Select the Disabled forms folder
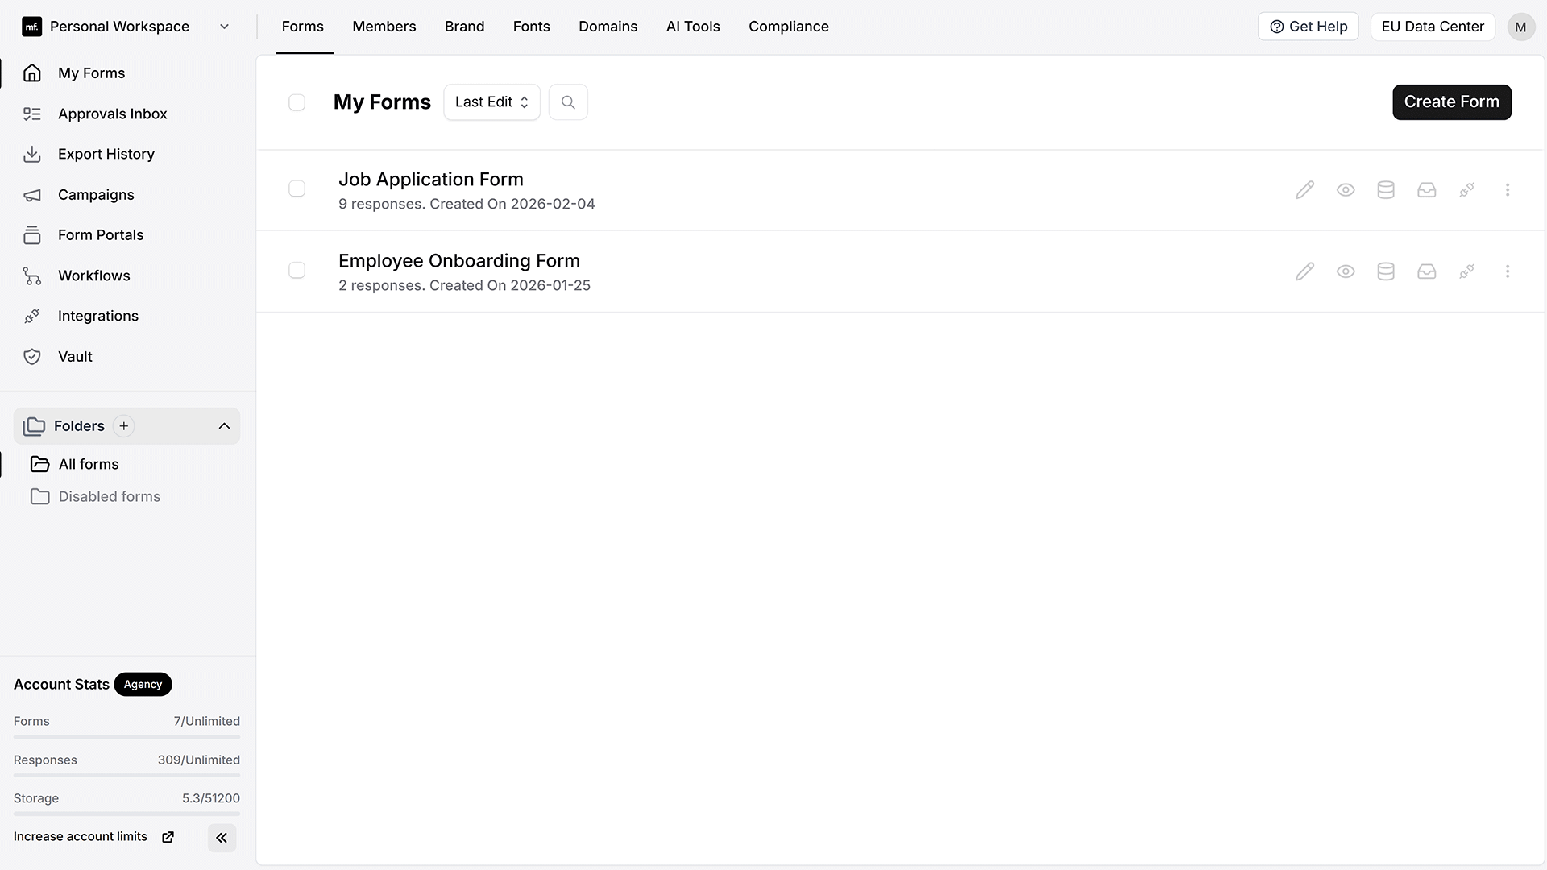 point(110,497)
